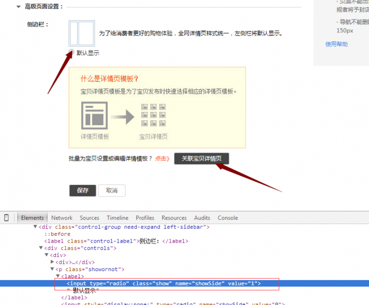
Task: Click the detail page template icon
Action: tap(94, 115)
